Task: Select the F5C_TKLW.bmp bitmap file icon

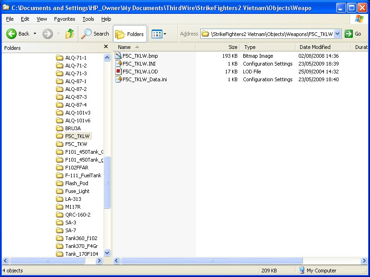Action: point(118,56)
